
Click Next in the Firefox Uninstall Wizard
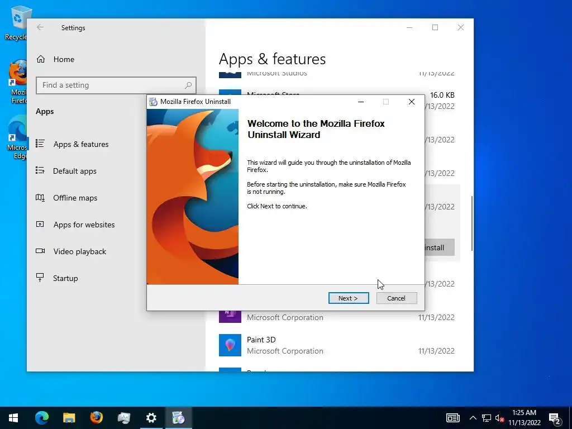(349, 298)
